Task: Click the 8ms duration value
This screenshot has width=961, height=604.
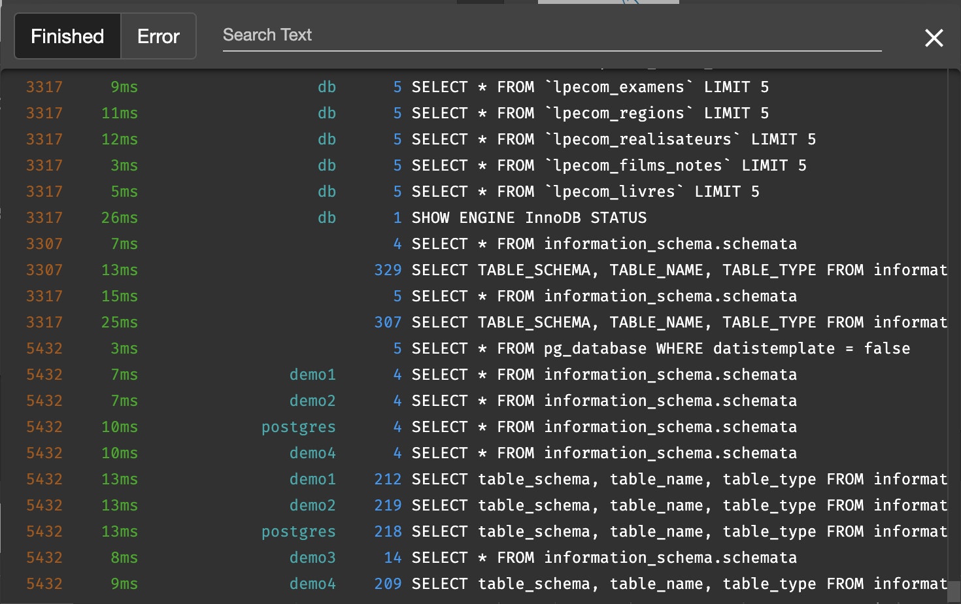Action: click(x=124, y=558)
